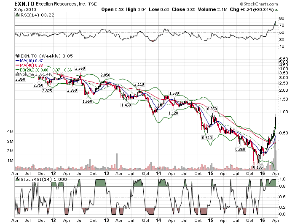The image size is (295, 224).
Task: Click the StochRSI(14) 1.000 label
Action: tap(44, 180)
